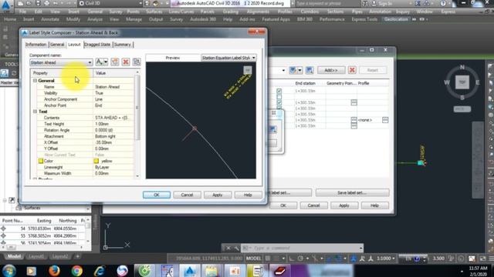Click the yellow swatch beside the Color property name

coord(41,161)
